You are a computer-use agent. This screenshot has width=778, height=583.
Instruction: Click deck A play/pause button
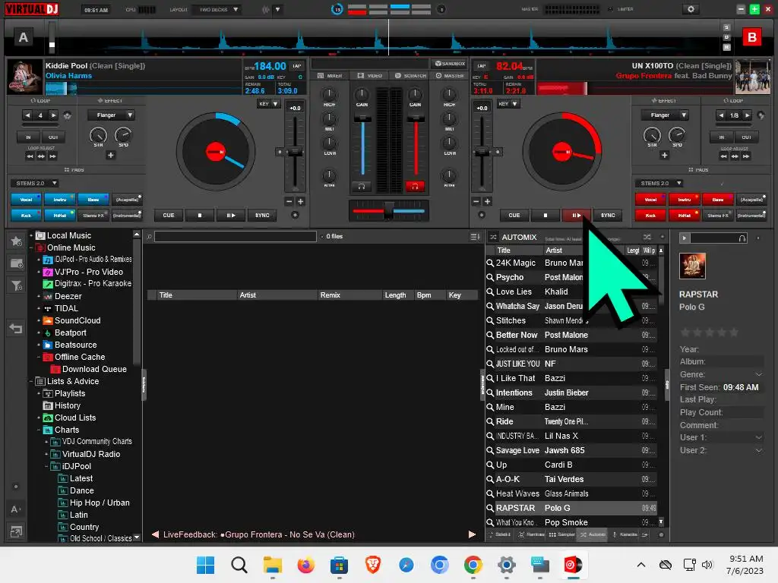pos(230,215)
